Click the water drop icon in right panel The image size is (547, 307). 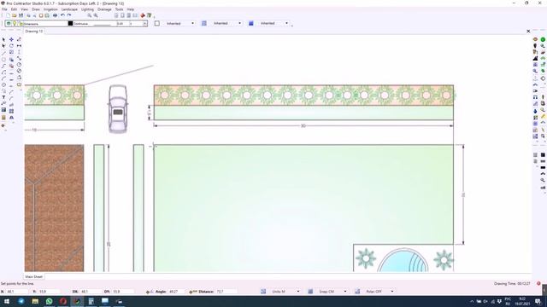[535, 111]
